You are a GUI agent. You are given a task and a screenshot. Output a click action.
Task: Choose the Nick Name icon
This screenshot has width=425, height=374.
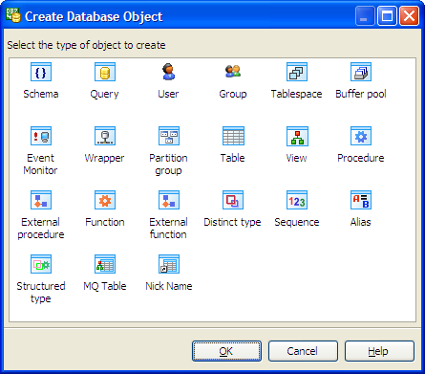tap(169, 264)
